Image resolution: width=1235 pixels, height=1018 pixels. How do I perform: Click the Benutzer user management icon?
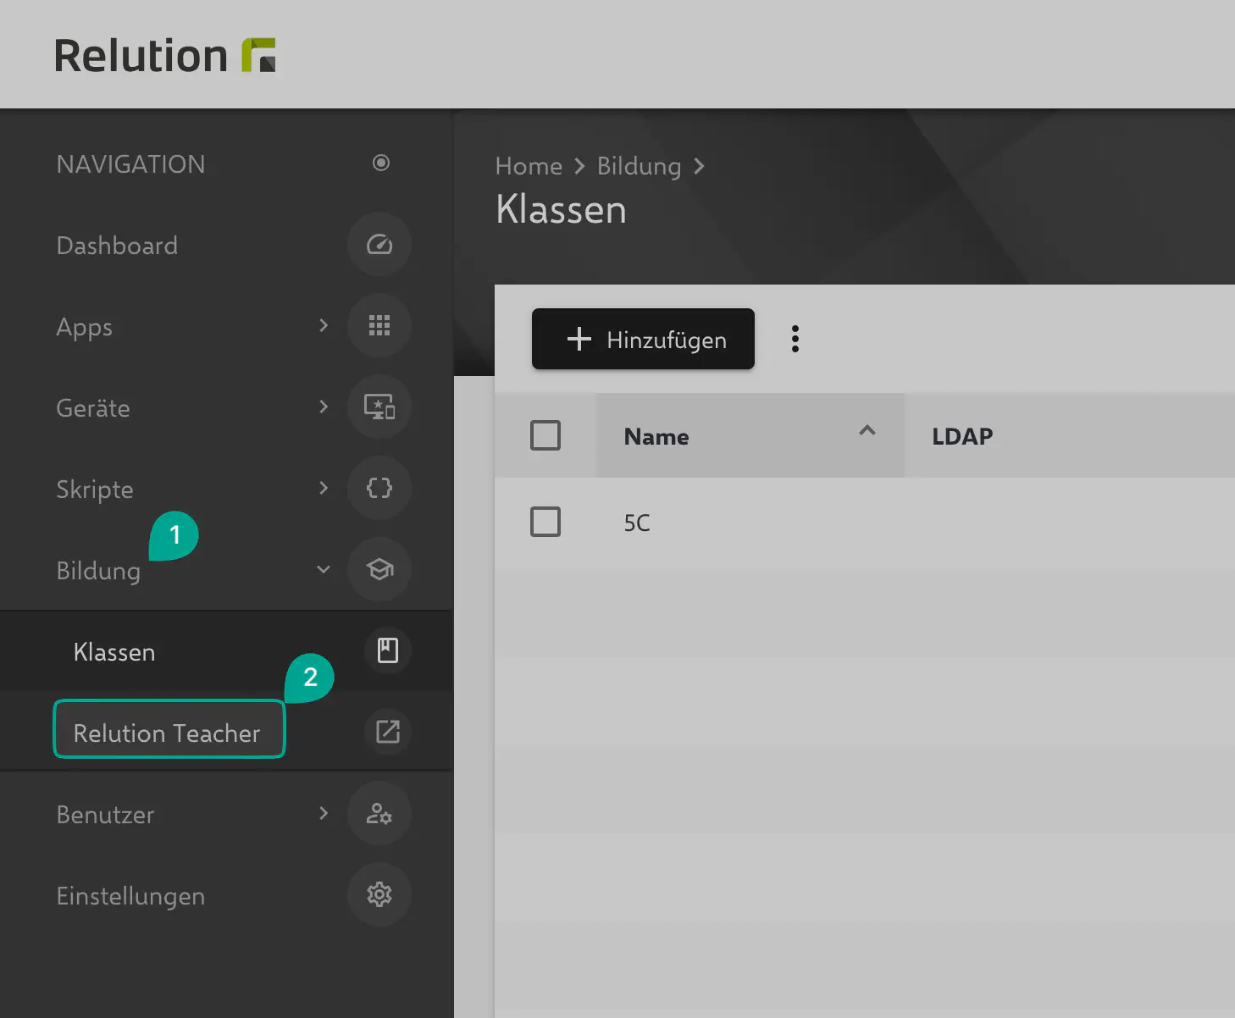(379, 814)
